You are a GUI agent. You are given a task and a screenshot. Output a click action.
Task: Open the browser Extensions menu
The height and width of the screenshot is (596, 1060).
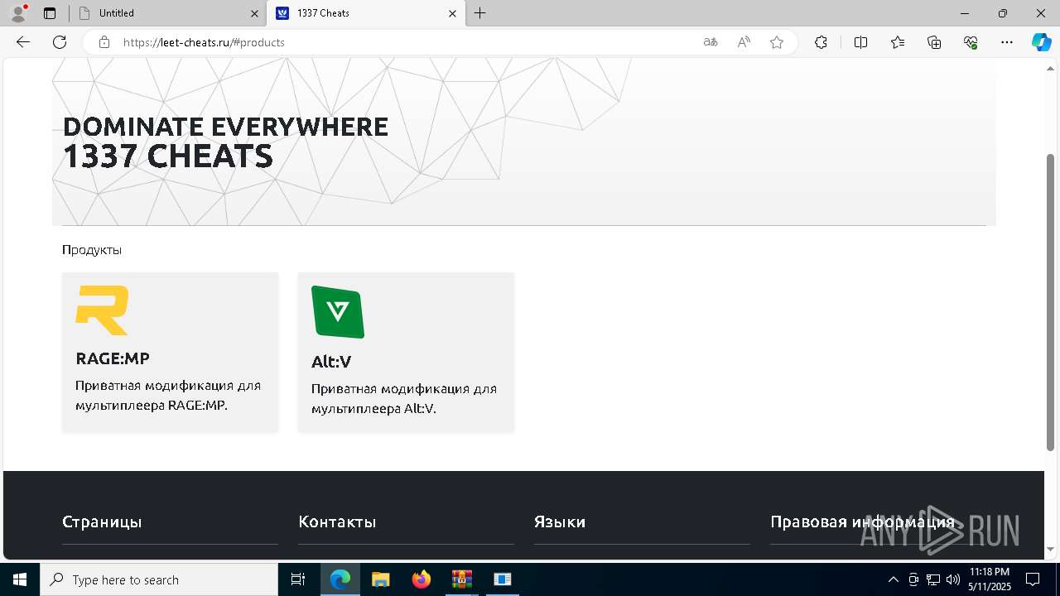coord(821,42)
